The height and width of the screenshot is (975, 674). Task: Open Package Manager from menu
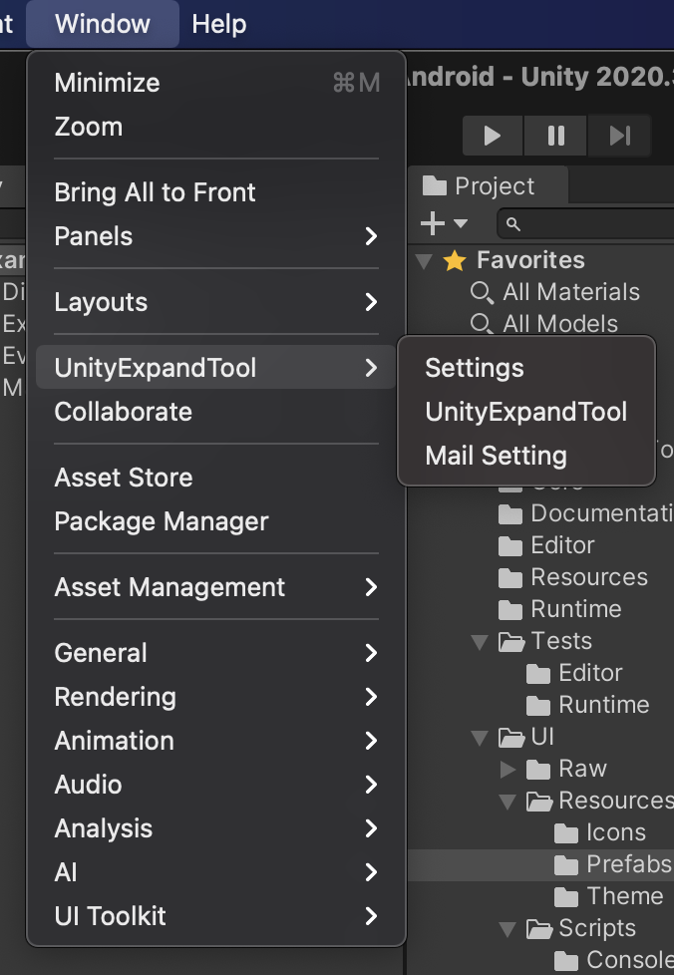216,521
